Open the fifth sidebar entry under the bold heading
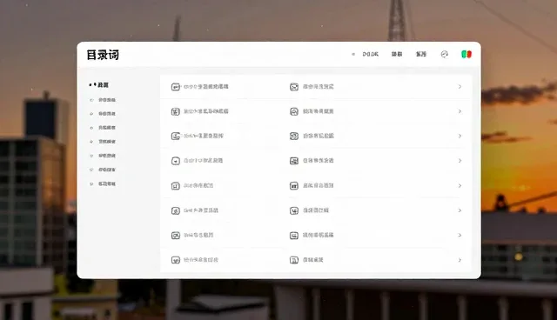 click(103, 156)
